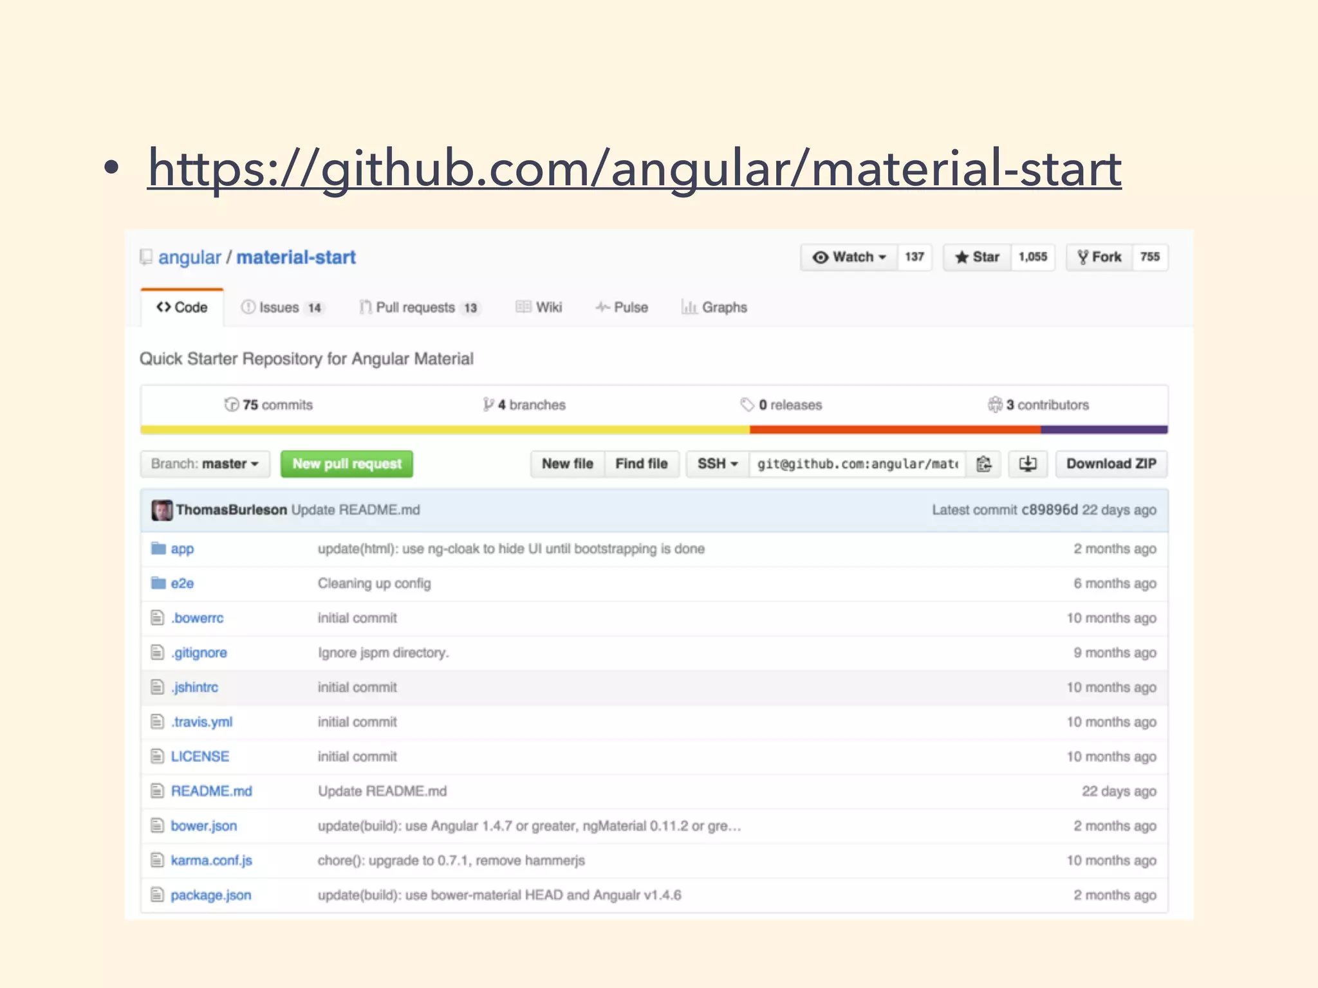Open latest commit c89896d
Image resolution: width=1318 pixels, height=988 pixels.
pyautogui.click(x=1049, y=510)
